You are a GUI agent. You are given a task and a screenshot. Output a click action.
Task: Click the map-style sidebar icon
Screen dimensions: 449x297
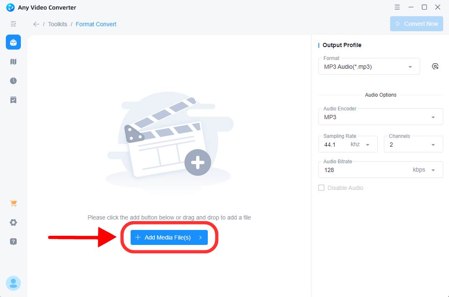click(x=13, y=62)
